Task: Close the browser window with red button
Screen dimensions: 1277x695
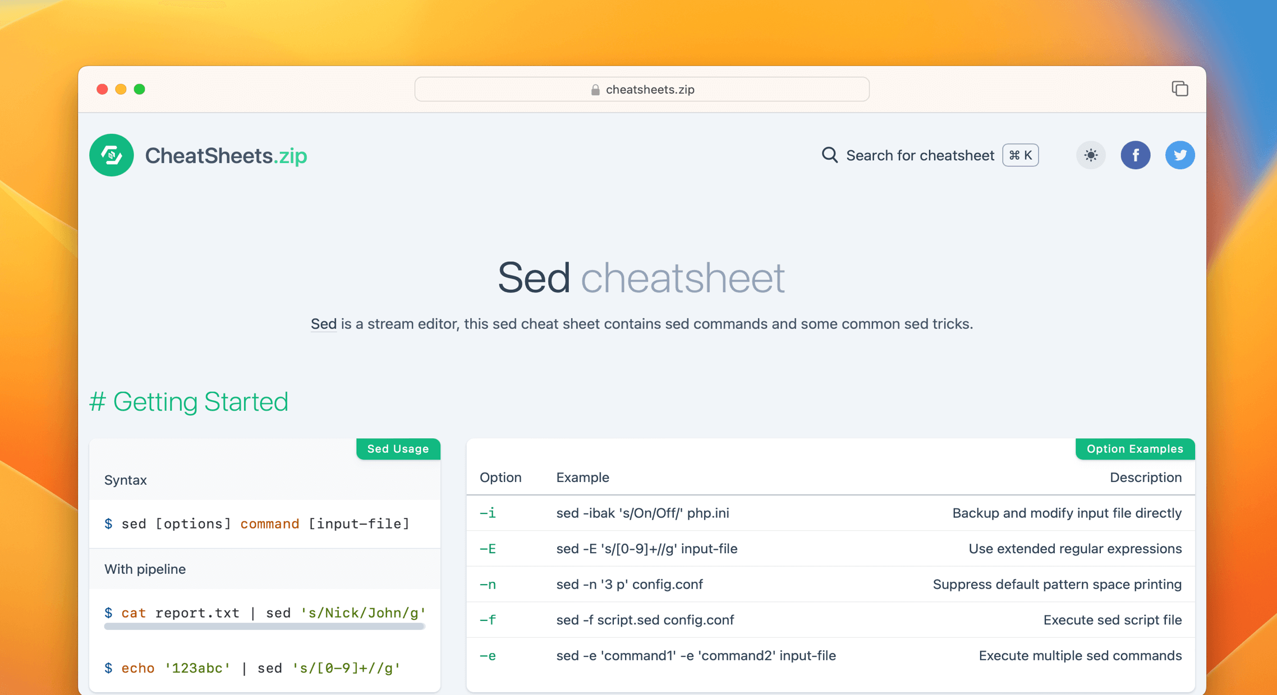Action: point(102,89)
